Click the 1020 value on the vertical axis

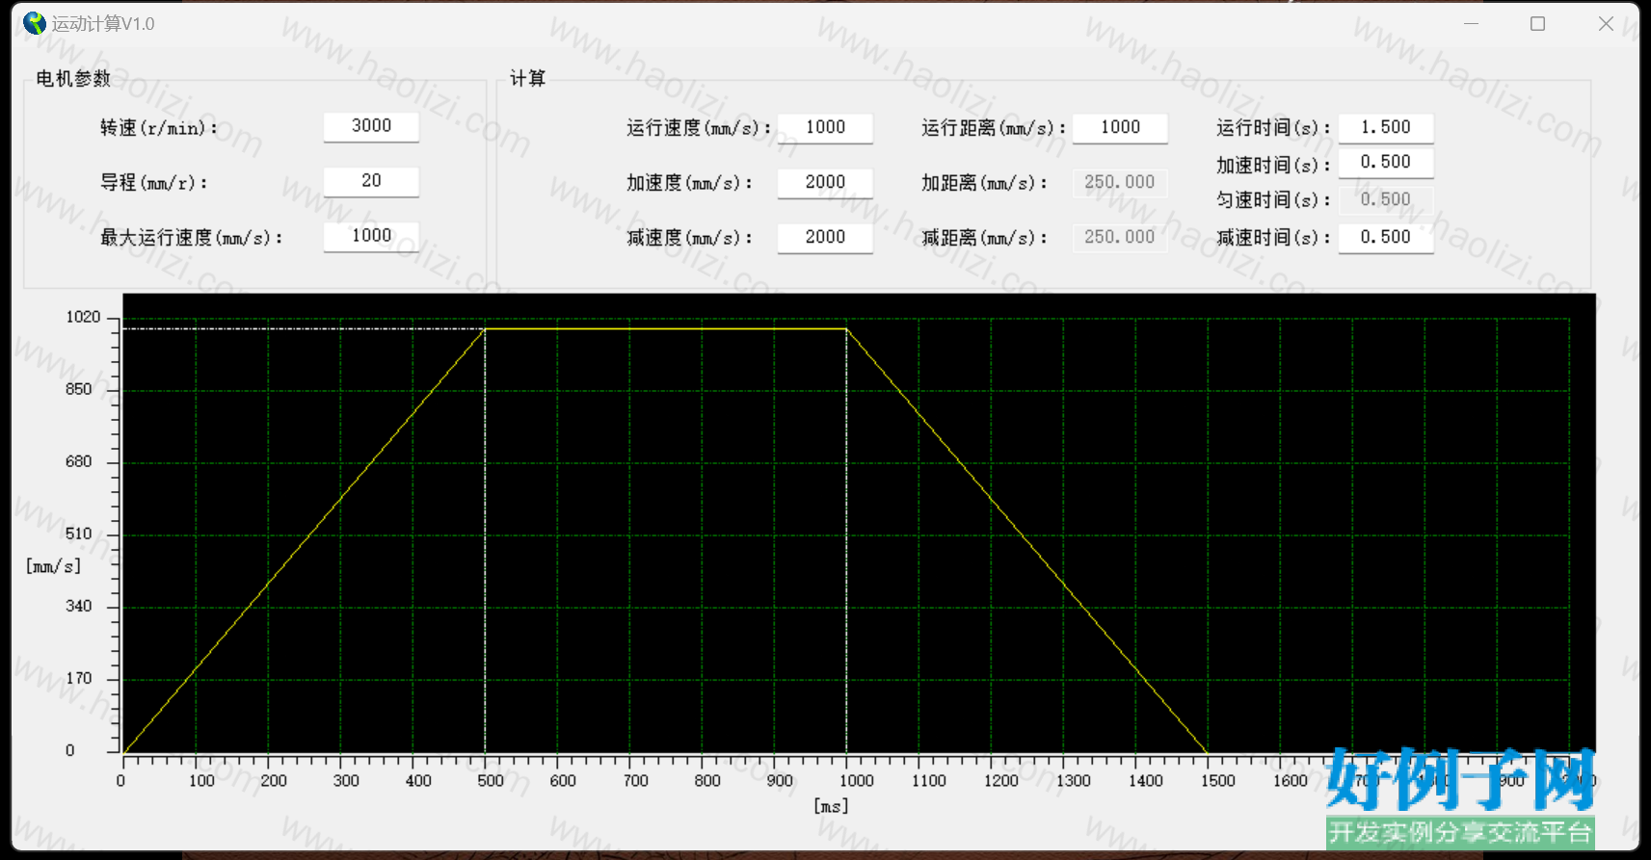(83, 317)
